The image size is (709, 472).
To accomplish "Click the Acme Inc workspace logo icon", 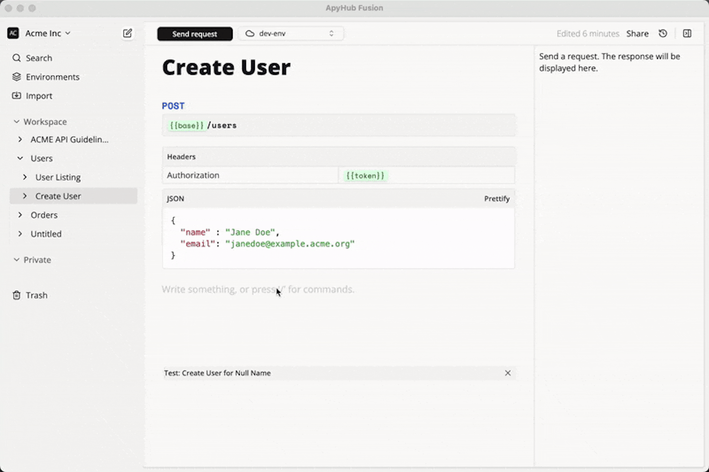I will pos(13,33).
